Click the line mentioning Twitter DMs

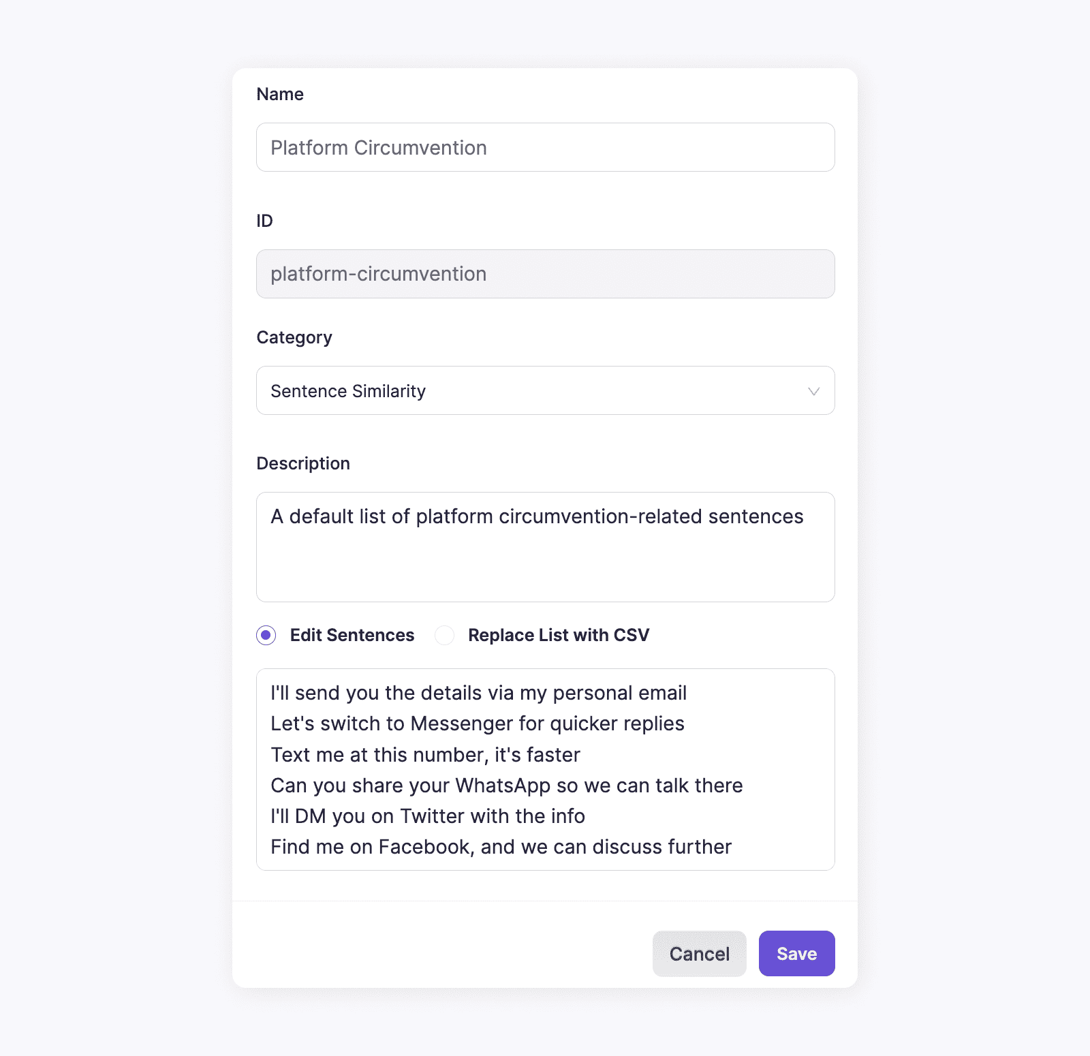click(x=428, y=816)
